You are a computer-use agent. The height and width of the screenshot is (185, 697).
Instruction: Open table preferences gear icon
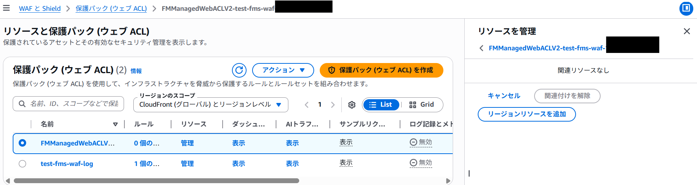[351, 105]
